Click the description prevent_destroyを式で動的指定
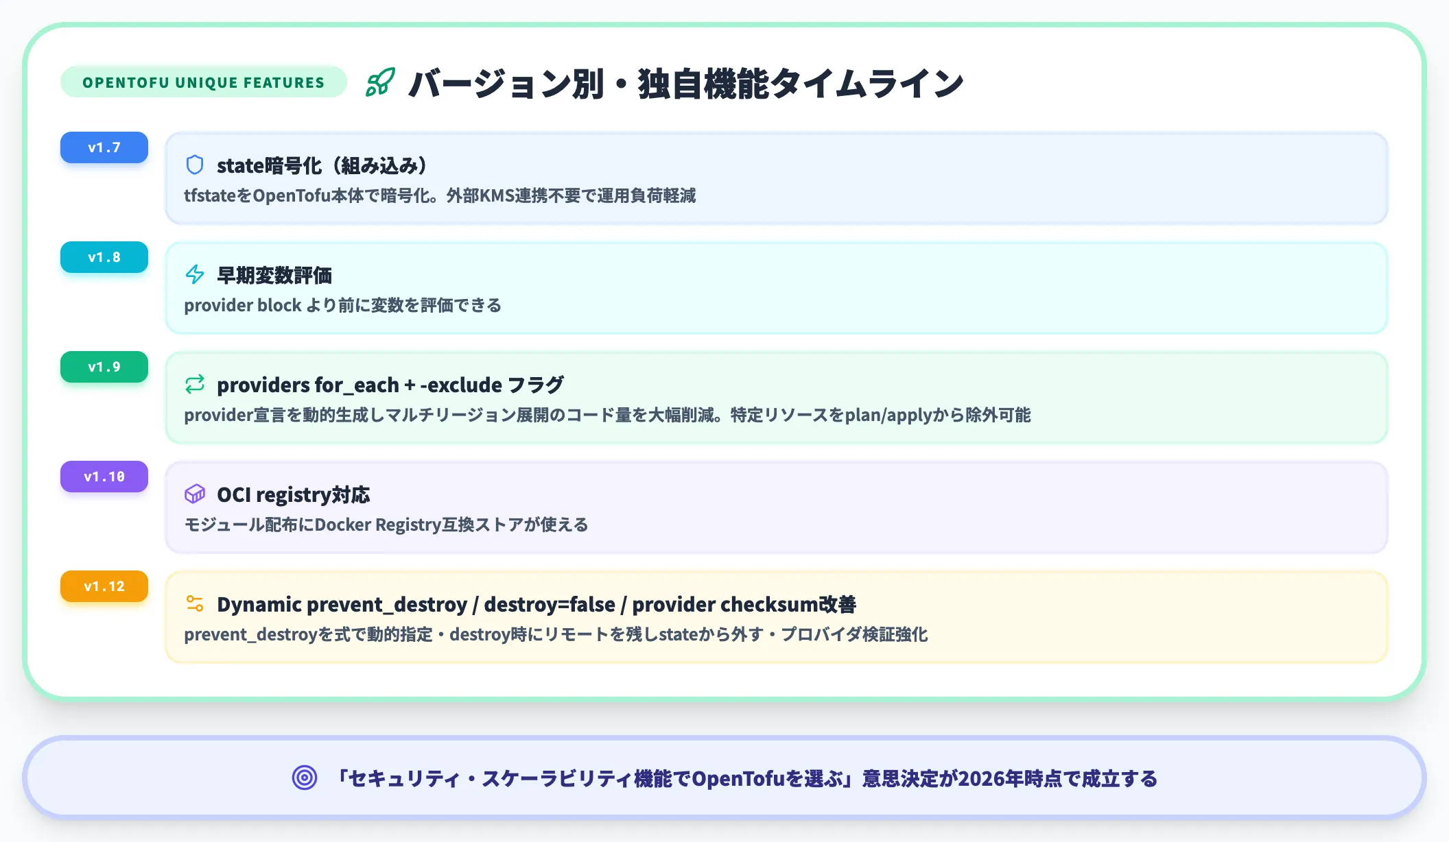This screenshot has height=842, width=1449. click(556, 635)
